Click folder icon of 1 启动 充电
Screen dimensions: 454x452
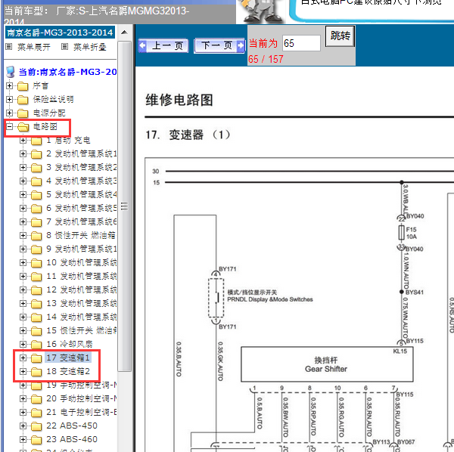click(x=36, y=141)
